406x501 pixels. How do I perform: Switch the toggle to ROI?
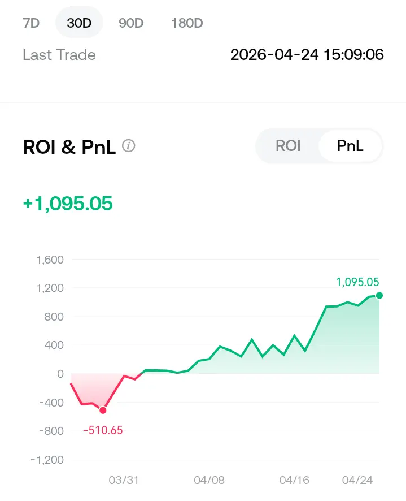(288, 146)
